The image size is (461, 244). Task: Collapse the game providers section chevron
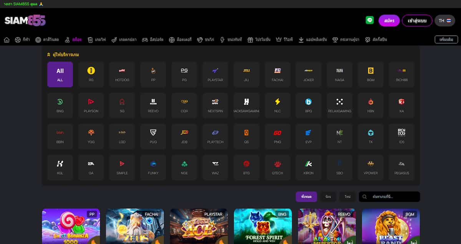49,55
